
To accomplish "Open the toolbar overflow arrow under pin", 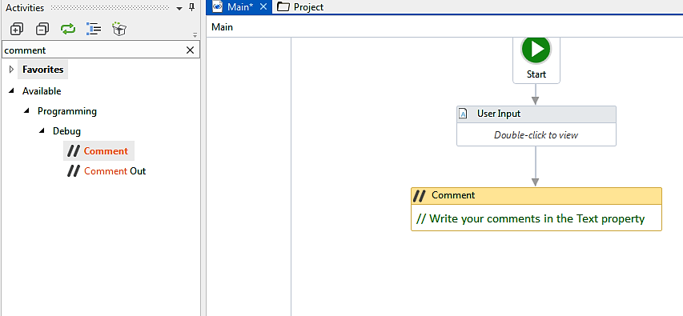I will click(195, 35).
